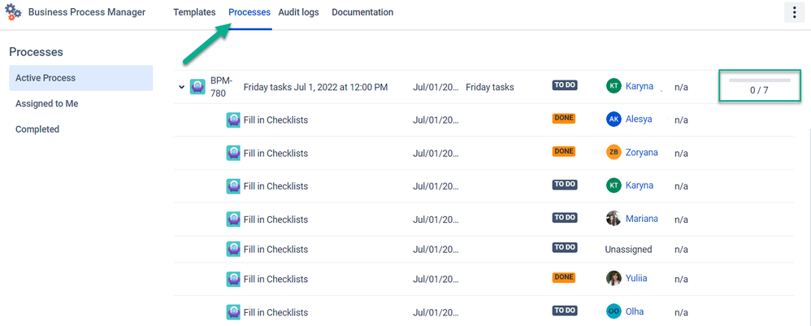Click 'Fill in Checklists' text in Mariana's row
Image resolution: width=811 pixels, height=326 pixels.
(x=275, y=220)
